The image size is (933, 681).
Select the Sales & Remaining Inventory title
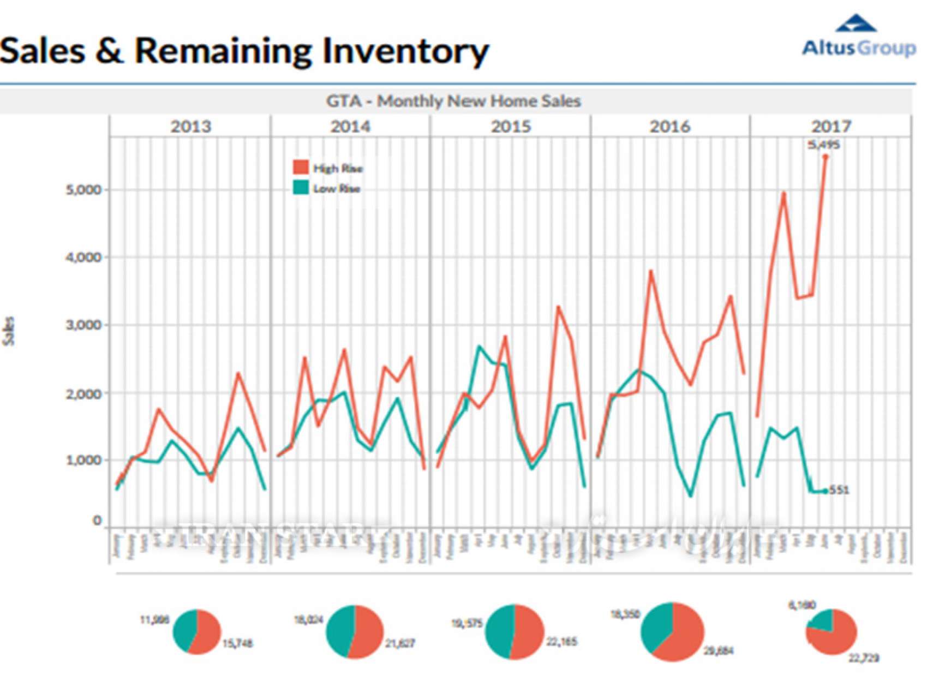coord(244,51)
